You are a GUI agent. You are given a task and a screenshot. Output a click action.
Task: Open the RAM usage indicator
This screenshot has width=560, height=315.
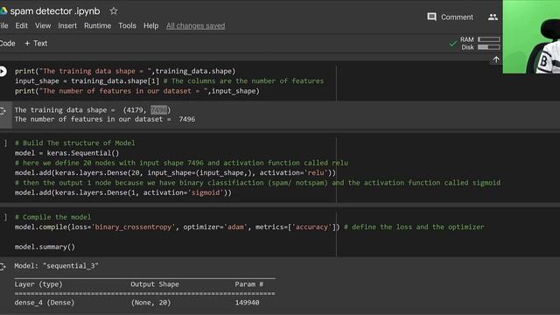point(479,39)
